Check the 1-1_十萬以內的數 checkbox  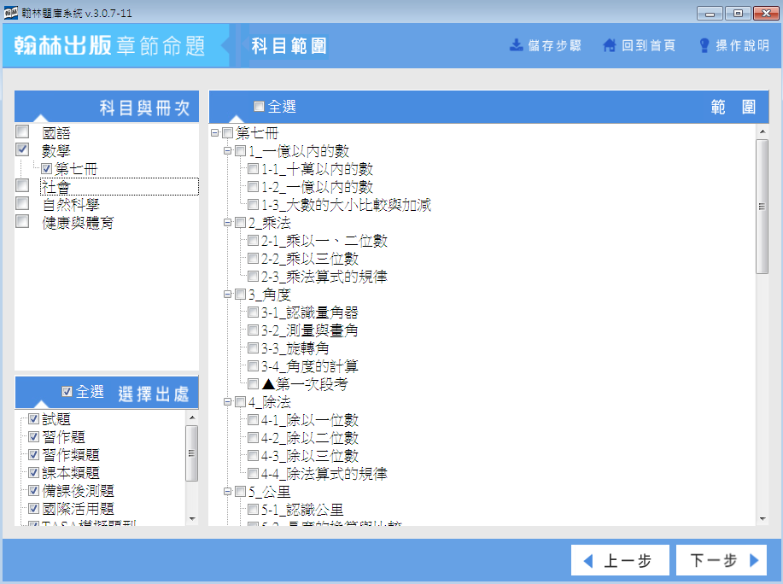tap(253, 169)
